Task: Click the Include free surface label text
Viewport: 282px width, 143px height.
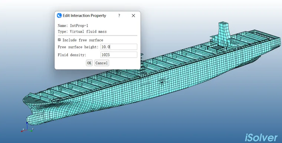Action: click(x=83, y=40)
